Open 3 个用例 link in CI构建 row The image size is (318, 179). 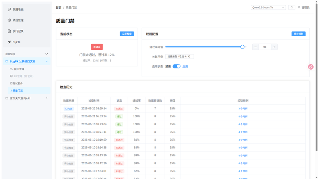pos(243,109)
